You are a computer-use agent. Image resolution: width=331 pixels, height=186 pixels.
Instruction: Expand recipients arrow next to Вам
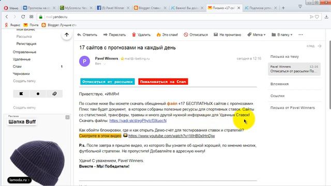[x=104, y=64]
